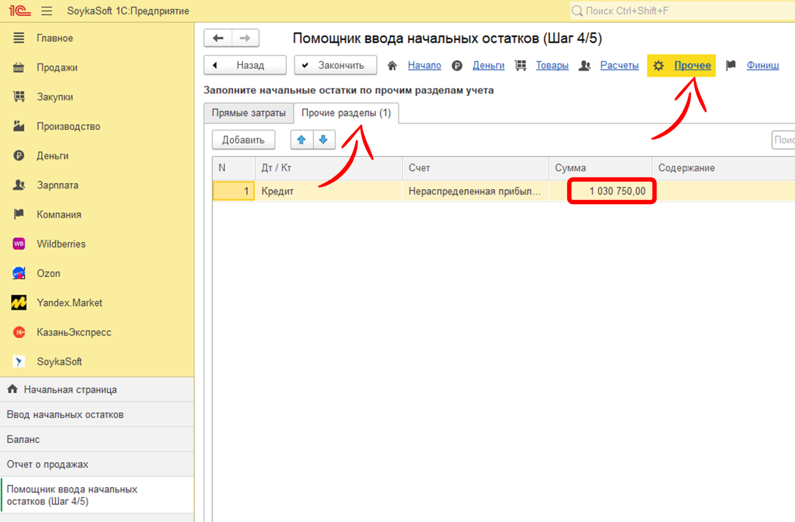Click the global search field Поиск Ctrl+Shift+F
Viewport: 795px width, 522px height.
pos(681,11)
